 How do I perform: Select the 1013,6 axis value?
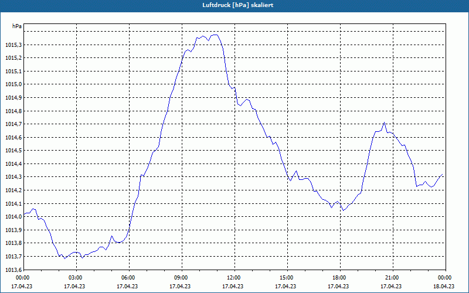(13, 270)
